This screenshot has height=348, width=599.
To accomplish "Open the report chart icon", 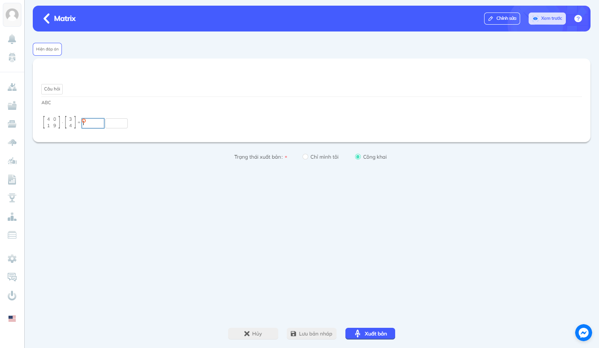I will tap(12, 180).
